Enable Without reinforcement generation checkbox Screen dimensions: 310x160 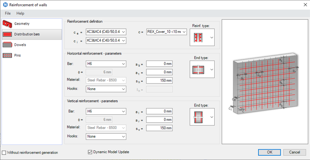[x=4, y=152]
